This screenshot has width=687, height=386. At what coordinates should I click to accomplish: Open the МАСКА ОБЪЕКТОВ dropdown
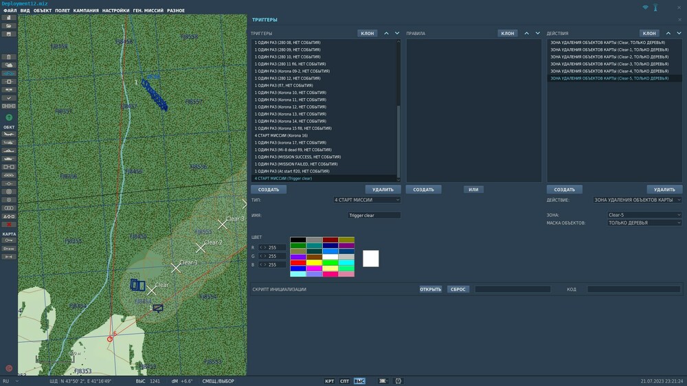pos(644,223)
